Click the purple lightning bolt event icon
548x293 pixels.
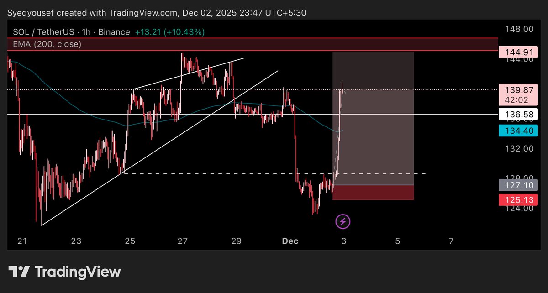click(x=343, y=222)
